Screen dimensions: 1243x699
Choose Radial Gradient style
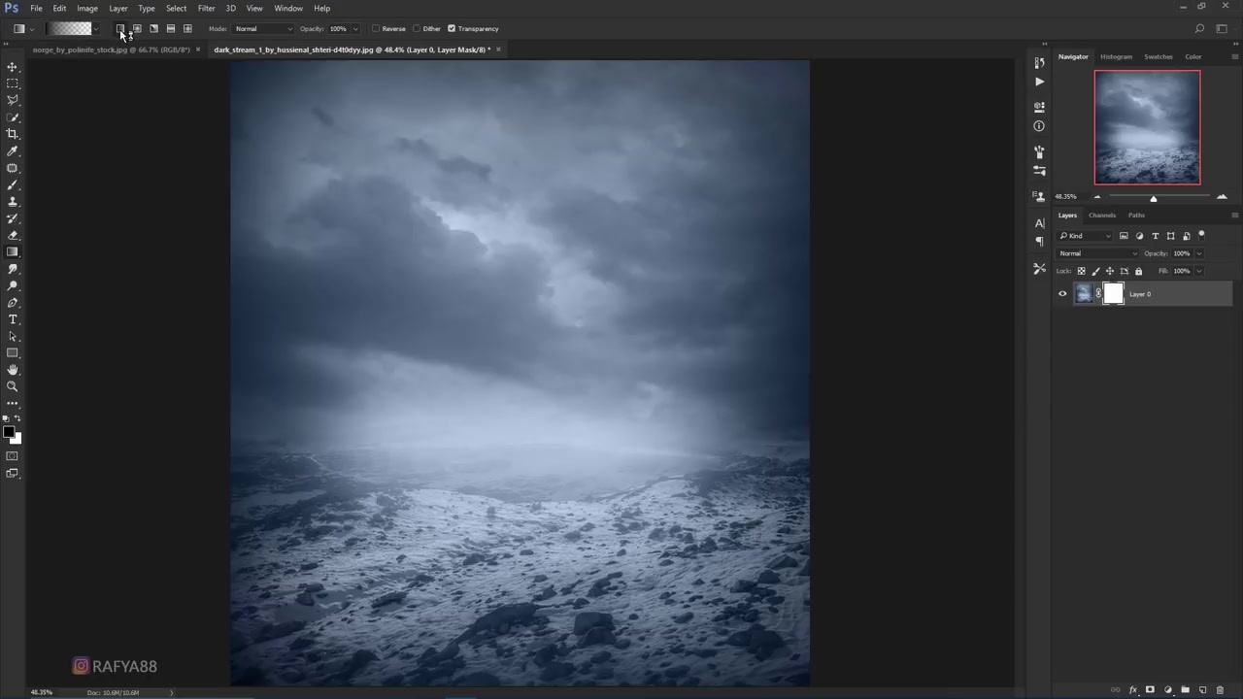[137, 29]
